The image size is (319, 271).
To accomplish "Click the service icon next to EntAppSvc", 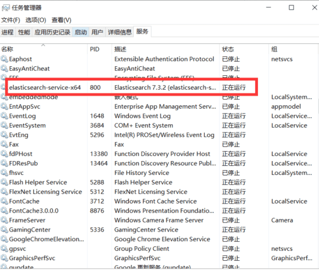I will pos(4,106).
